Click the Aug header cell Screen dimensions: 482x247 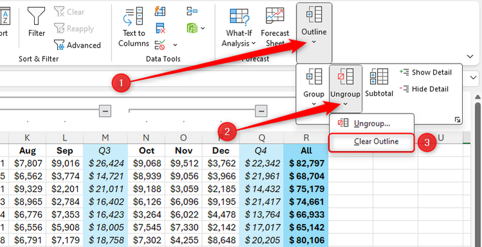[x=28, y=151]
